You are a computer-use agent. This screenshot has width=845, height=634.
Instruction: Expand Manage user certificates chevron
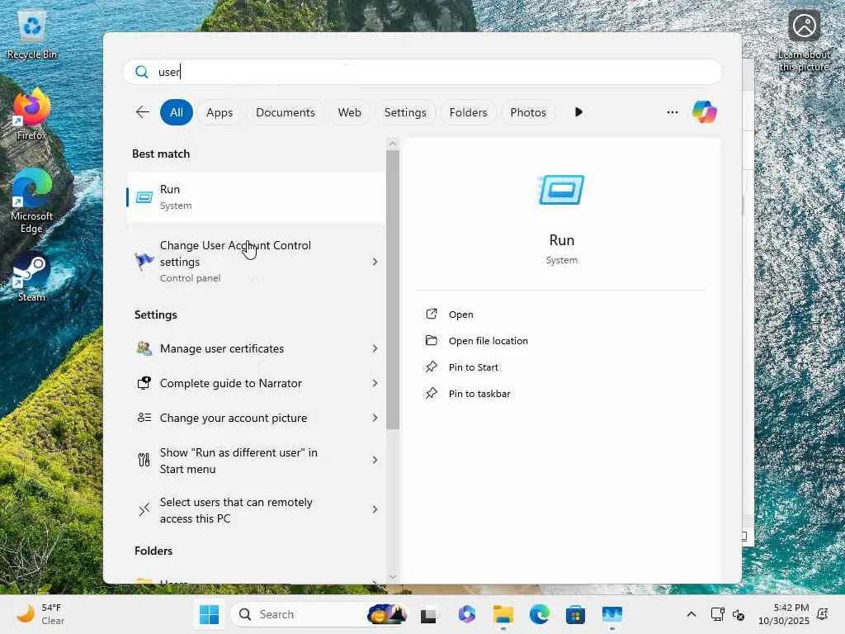(375, 349)
